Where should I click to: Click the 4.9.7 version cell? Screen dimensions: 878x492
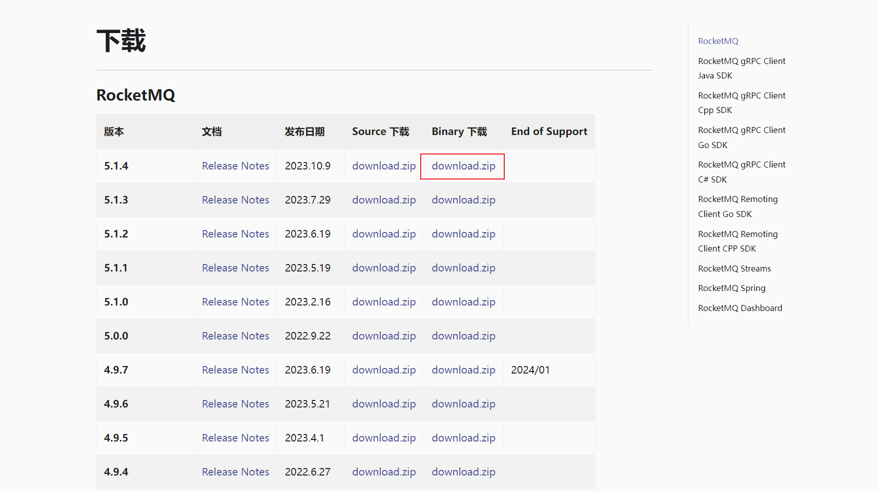coord(145,370)
